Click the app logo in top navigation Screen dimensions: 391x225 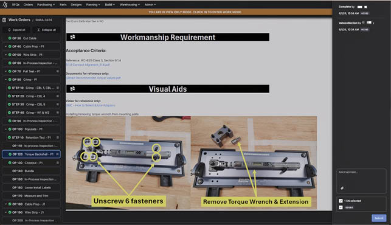point(5,4)
